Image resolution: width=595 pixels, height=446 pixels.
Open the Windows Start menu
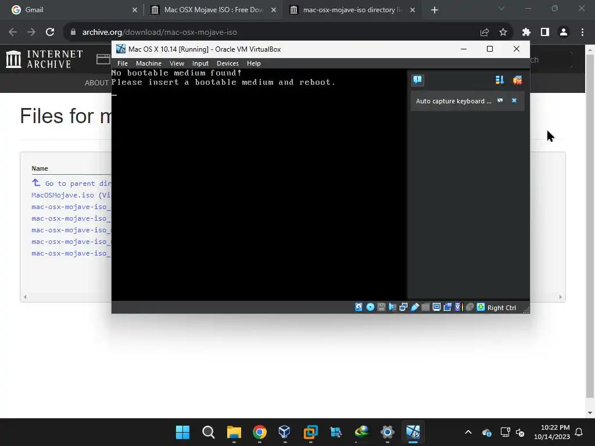click(182, 432)
